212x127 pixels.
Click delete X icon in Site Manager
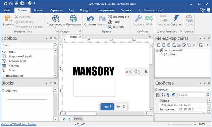[x=194, y=45]
